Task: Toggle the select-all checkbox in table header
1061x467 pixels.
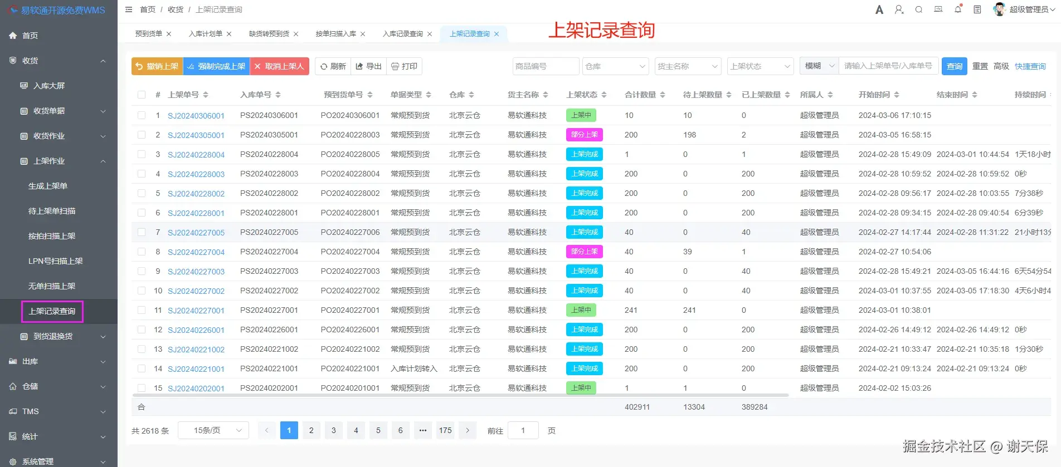Action: [x=142, y=95]
